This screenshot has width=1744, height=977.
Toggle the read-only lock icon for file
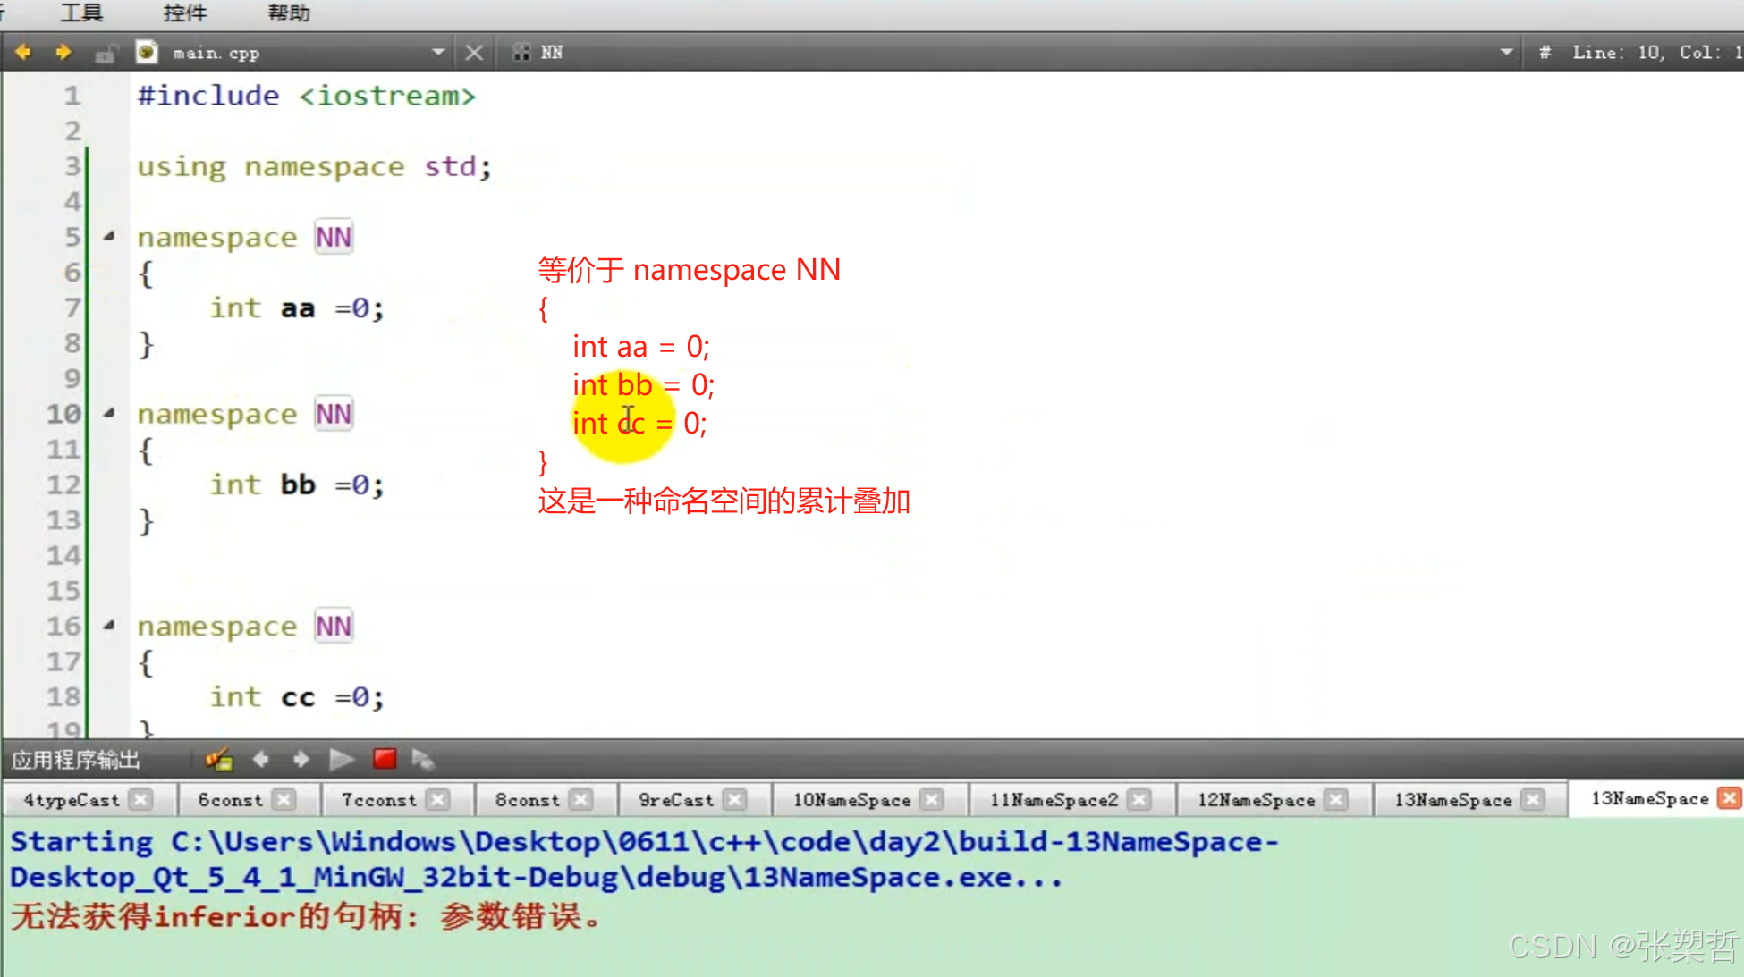[x=105, y=54]
